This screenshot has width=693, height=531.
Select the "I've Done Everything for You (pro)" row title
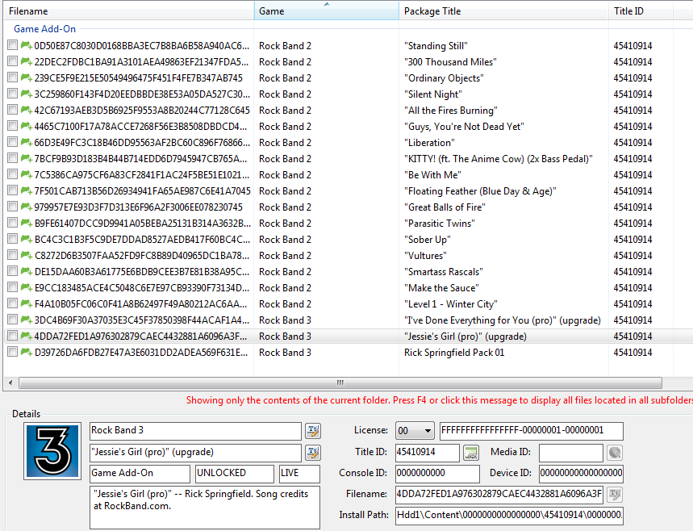click(503, 320)
